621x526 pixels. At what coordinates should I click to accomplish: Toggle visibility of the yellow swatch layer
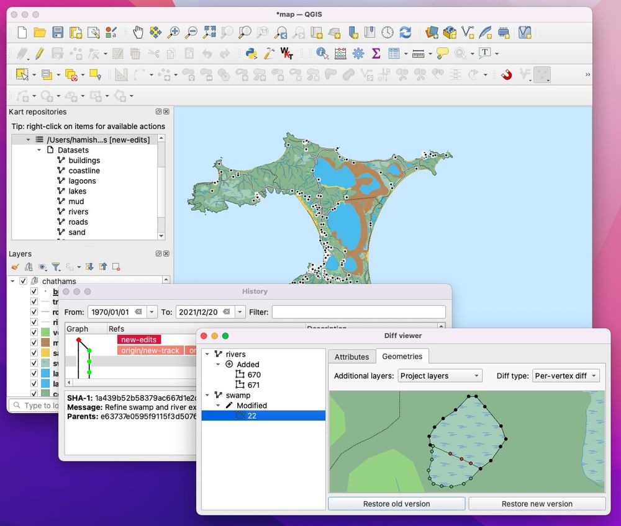coord(34,353)
